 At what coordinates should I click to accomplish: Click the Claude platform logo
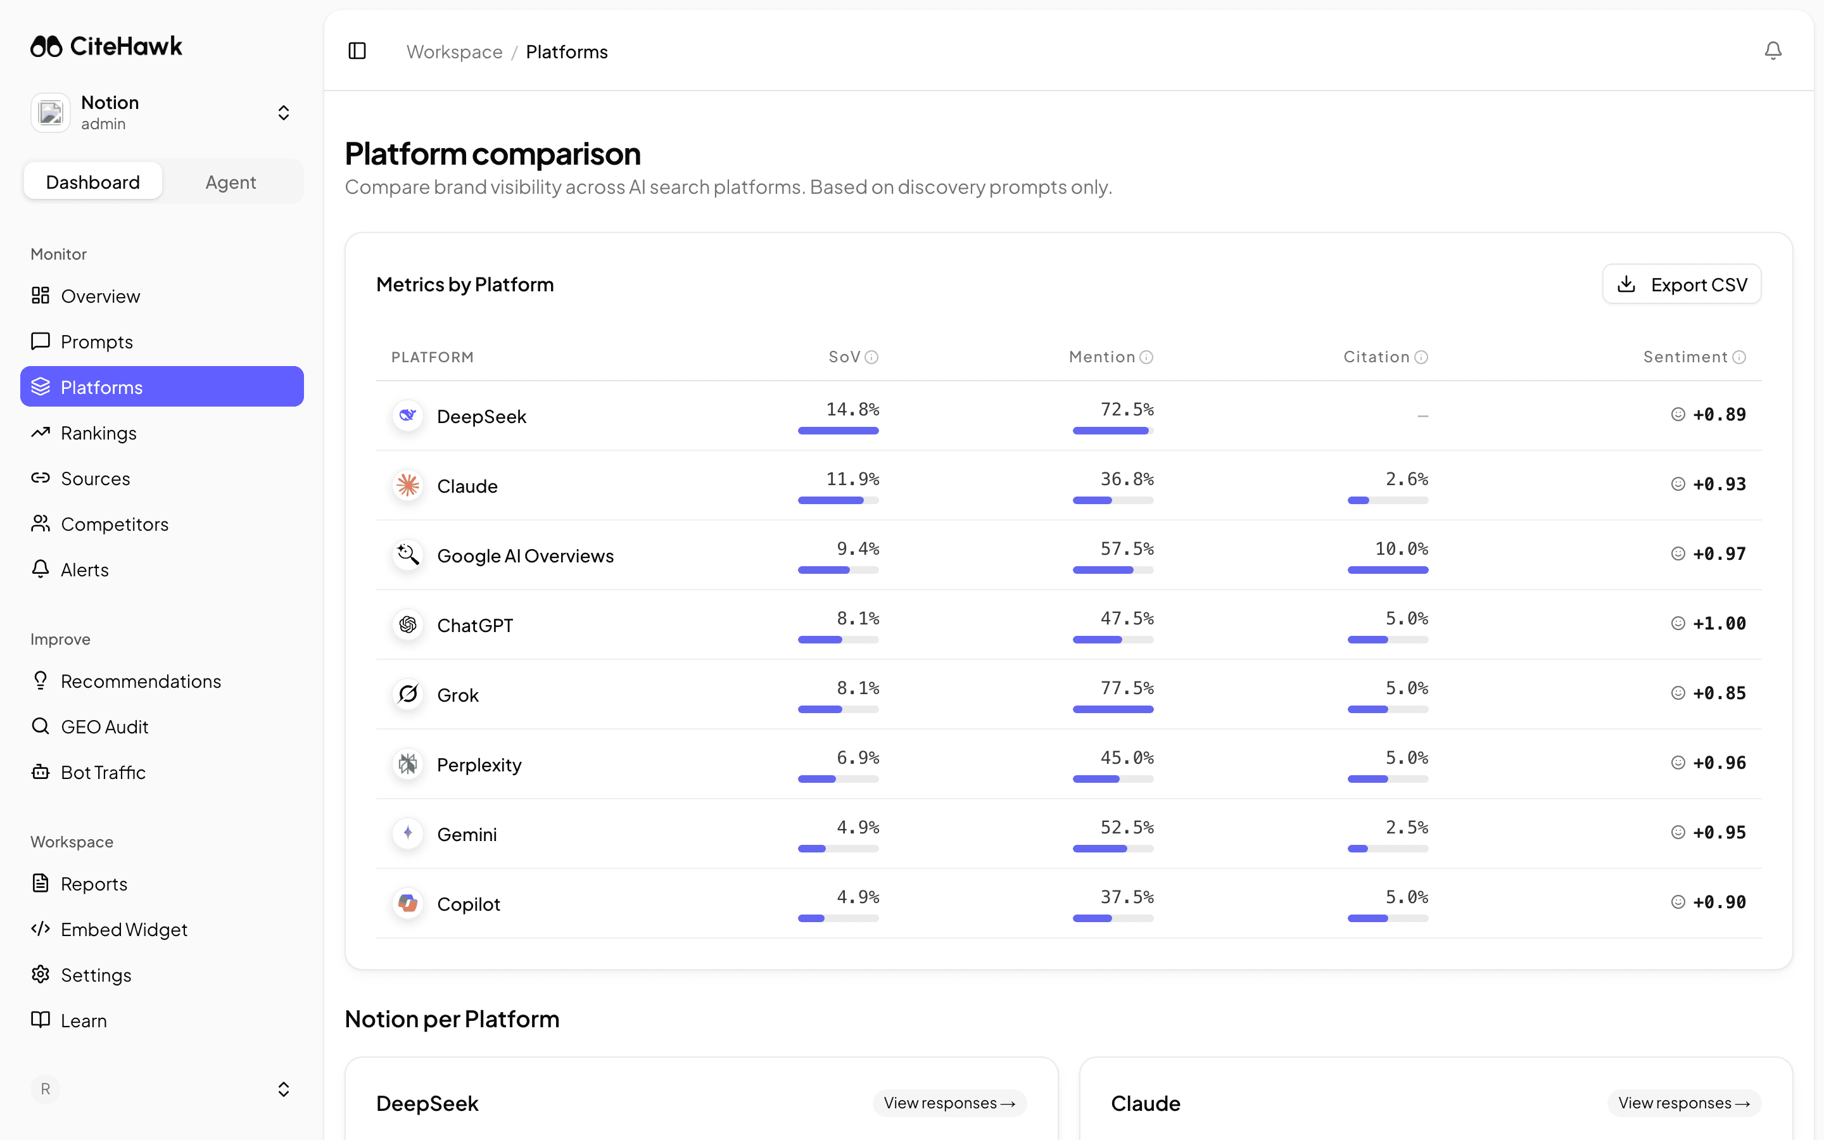[408, 484]
